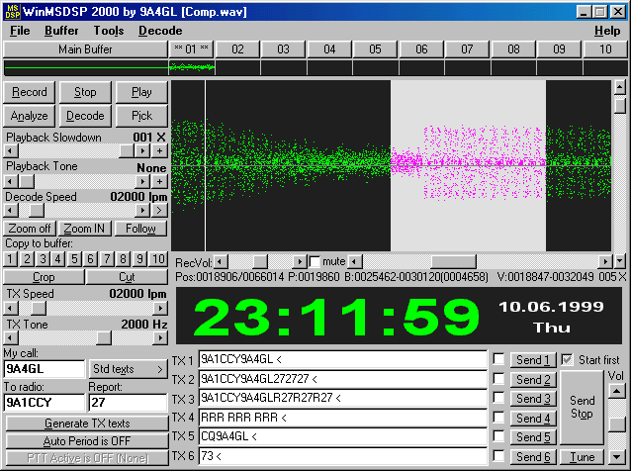Check the TX 1 checkbox
The height and width of the screenshot is (471, 631).
[x=498, y=359]
